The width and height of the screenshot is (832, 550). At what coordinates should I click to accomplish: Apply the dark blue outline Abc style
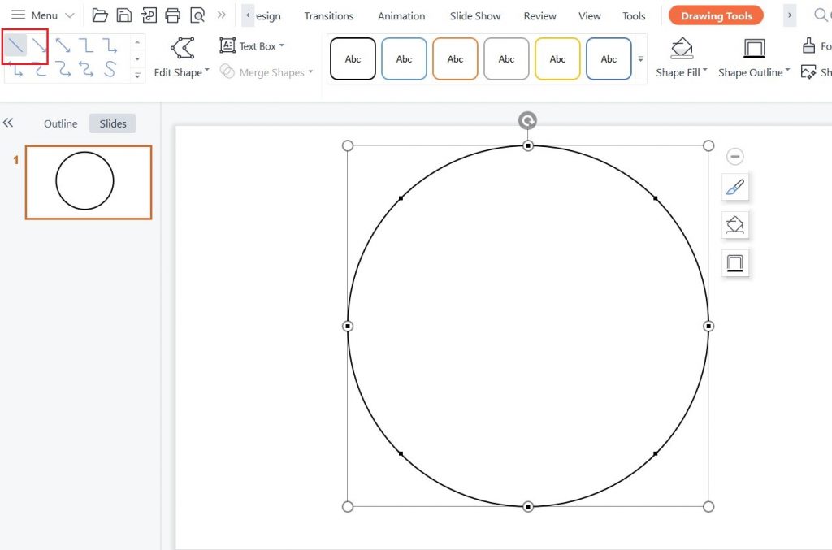coord(609,58)
